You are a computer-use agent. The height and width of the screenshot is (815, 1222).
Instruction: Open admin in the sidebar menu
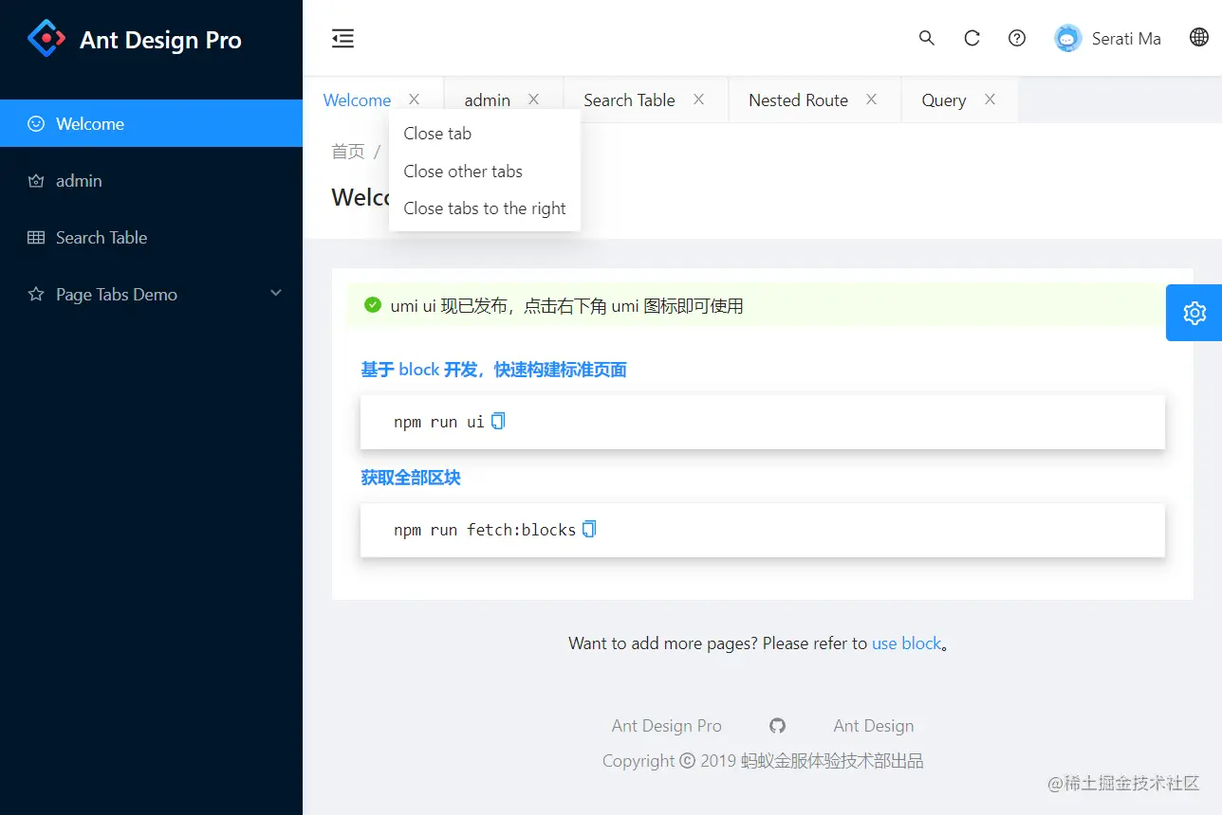151,181
